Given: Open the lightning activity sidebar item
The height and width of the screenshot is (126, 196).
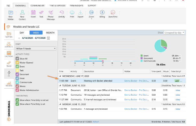Looking at the screenshot, I should click(9, 74).
